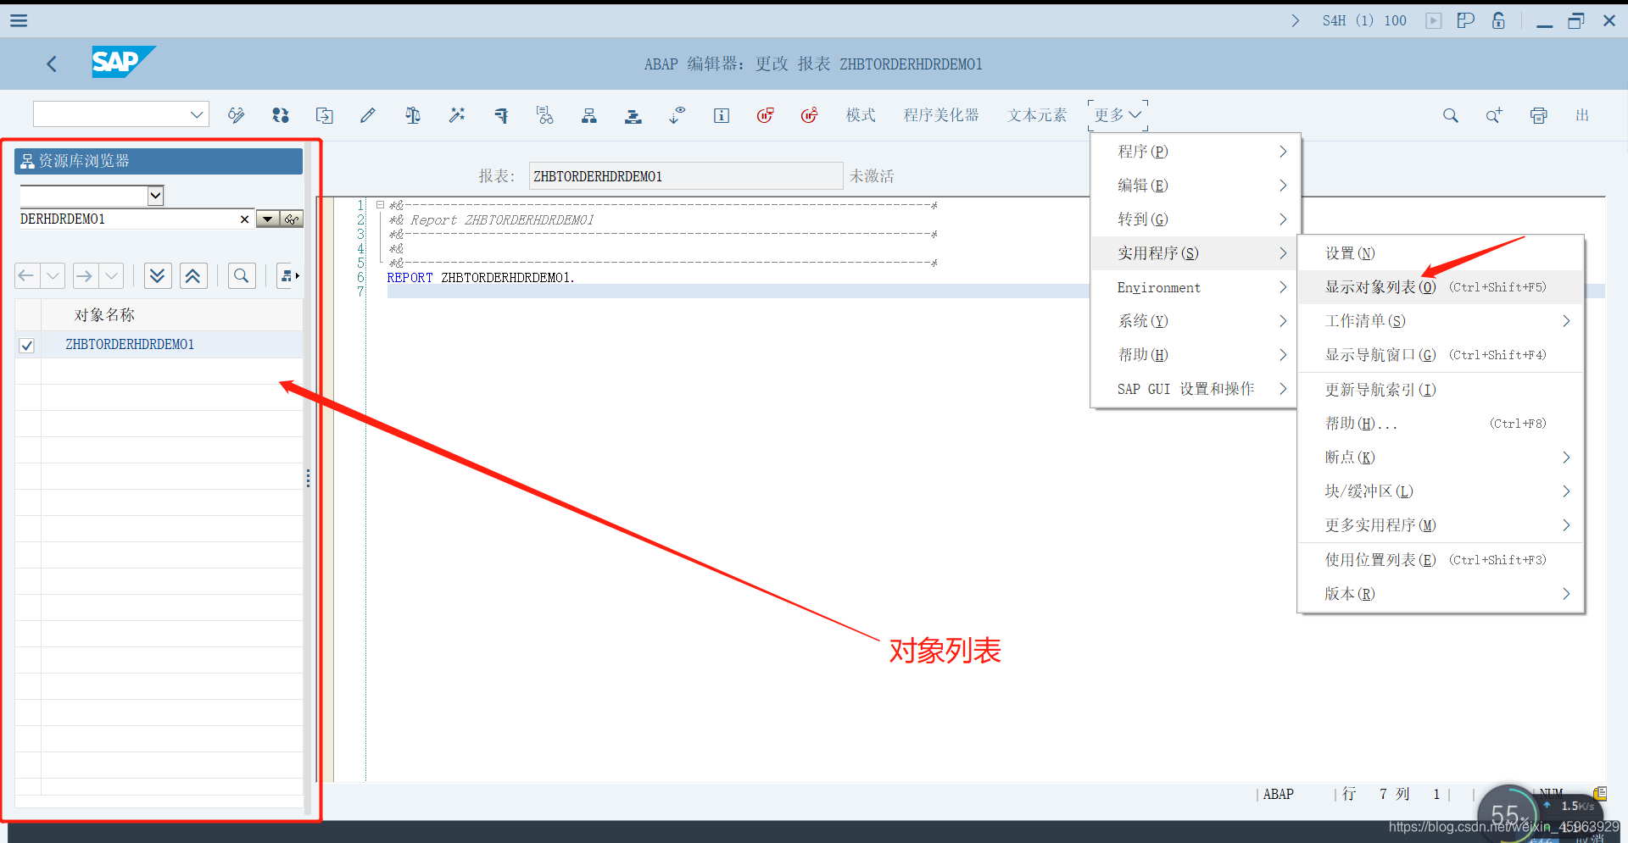Clear the DERHDRDEMO1 field with X
This screenshot has height=843, width=1628.
(245, 219)
